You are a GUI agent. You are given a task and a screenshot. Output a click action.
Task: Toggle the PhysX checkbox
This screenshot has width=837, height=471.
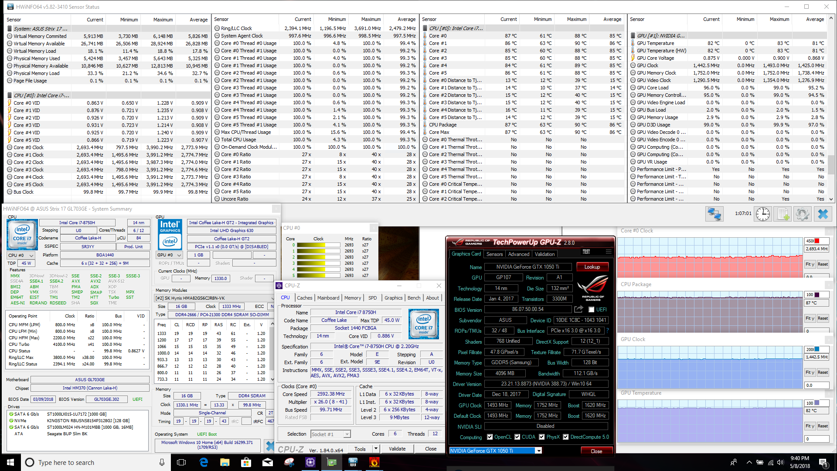click(542, 437)
